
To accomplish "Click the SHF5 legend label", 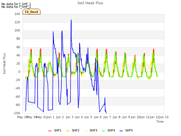I will coord(129,131).
